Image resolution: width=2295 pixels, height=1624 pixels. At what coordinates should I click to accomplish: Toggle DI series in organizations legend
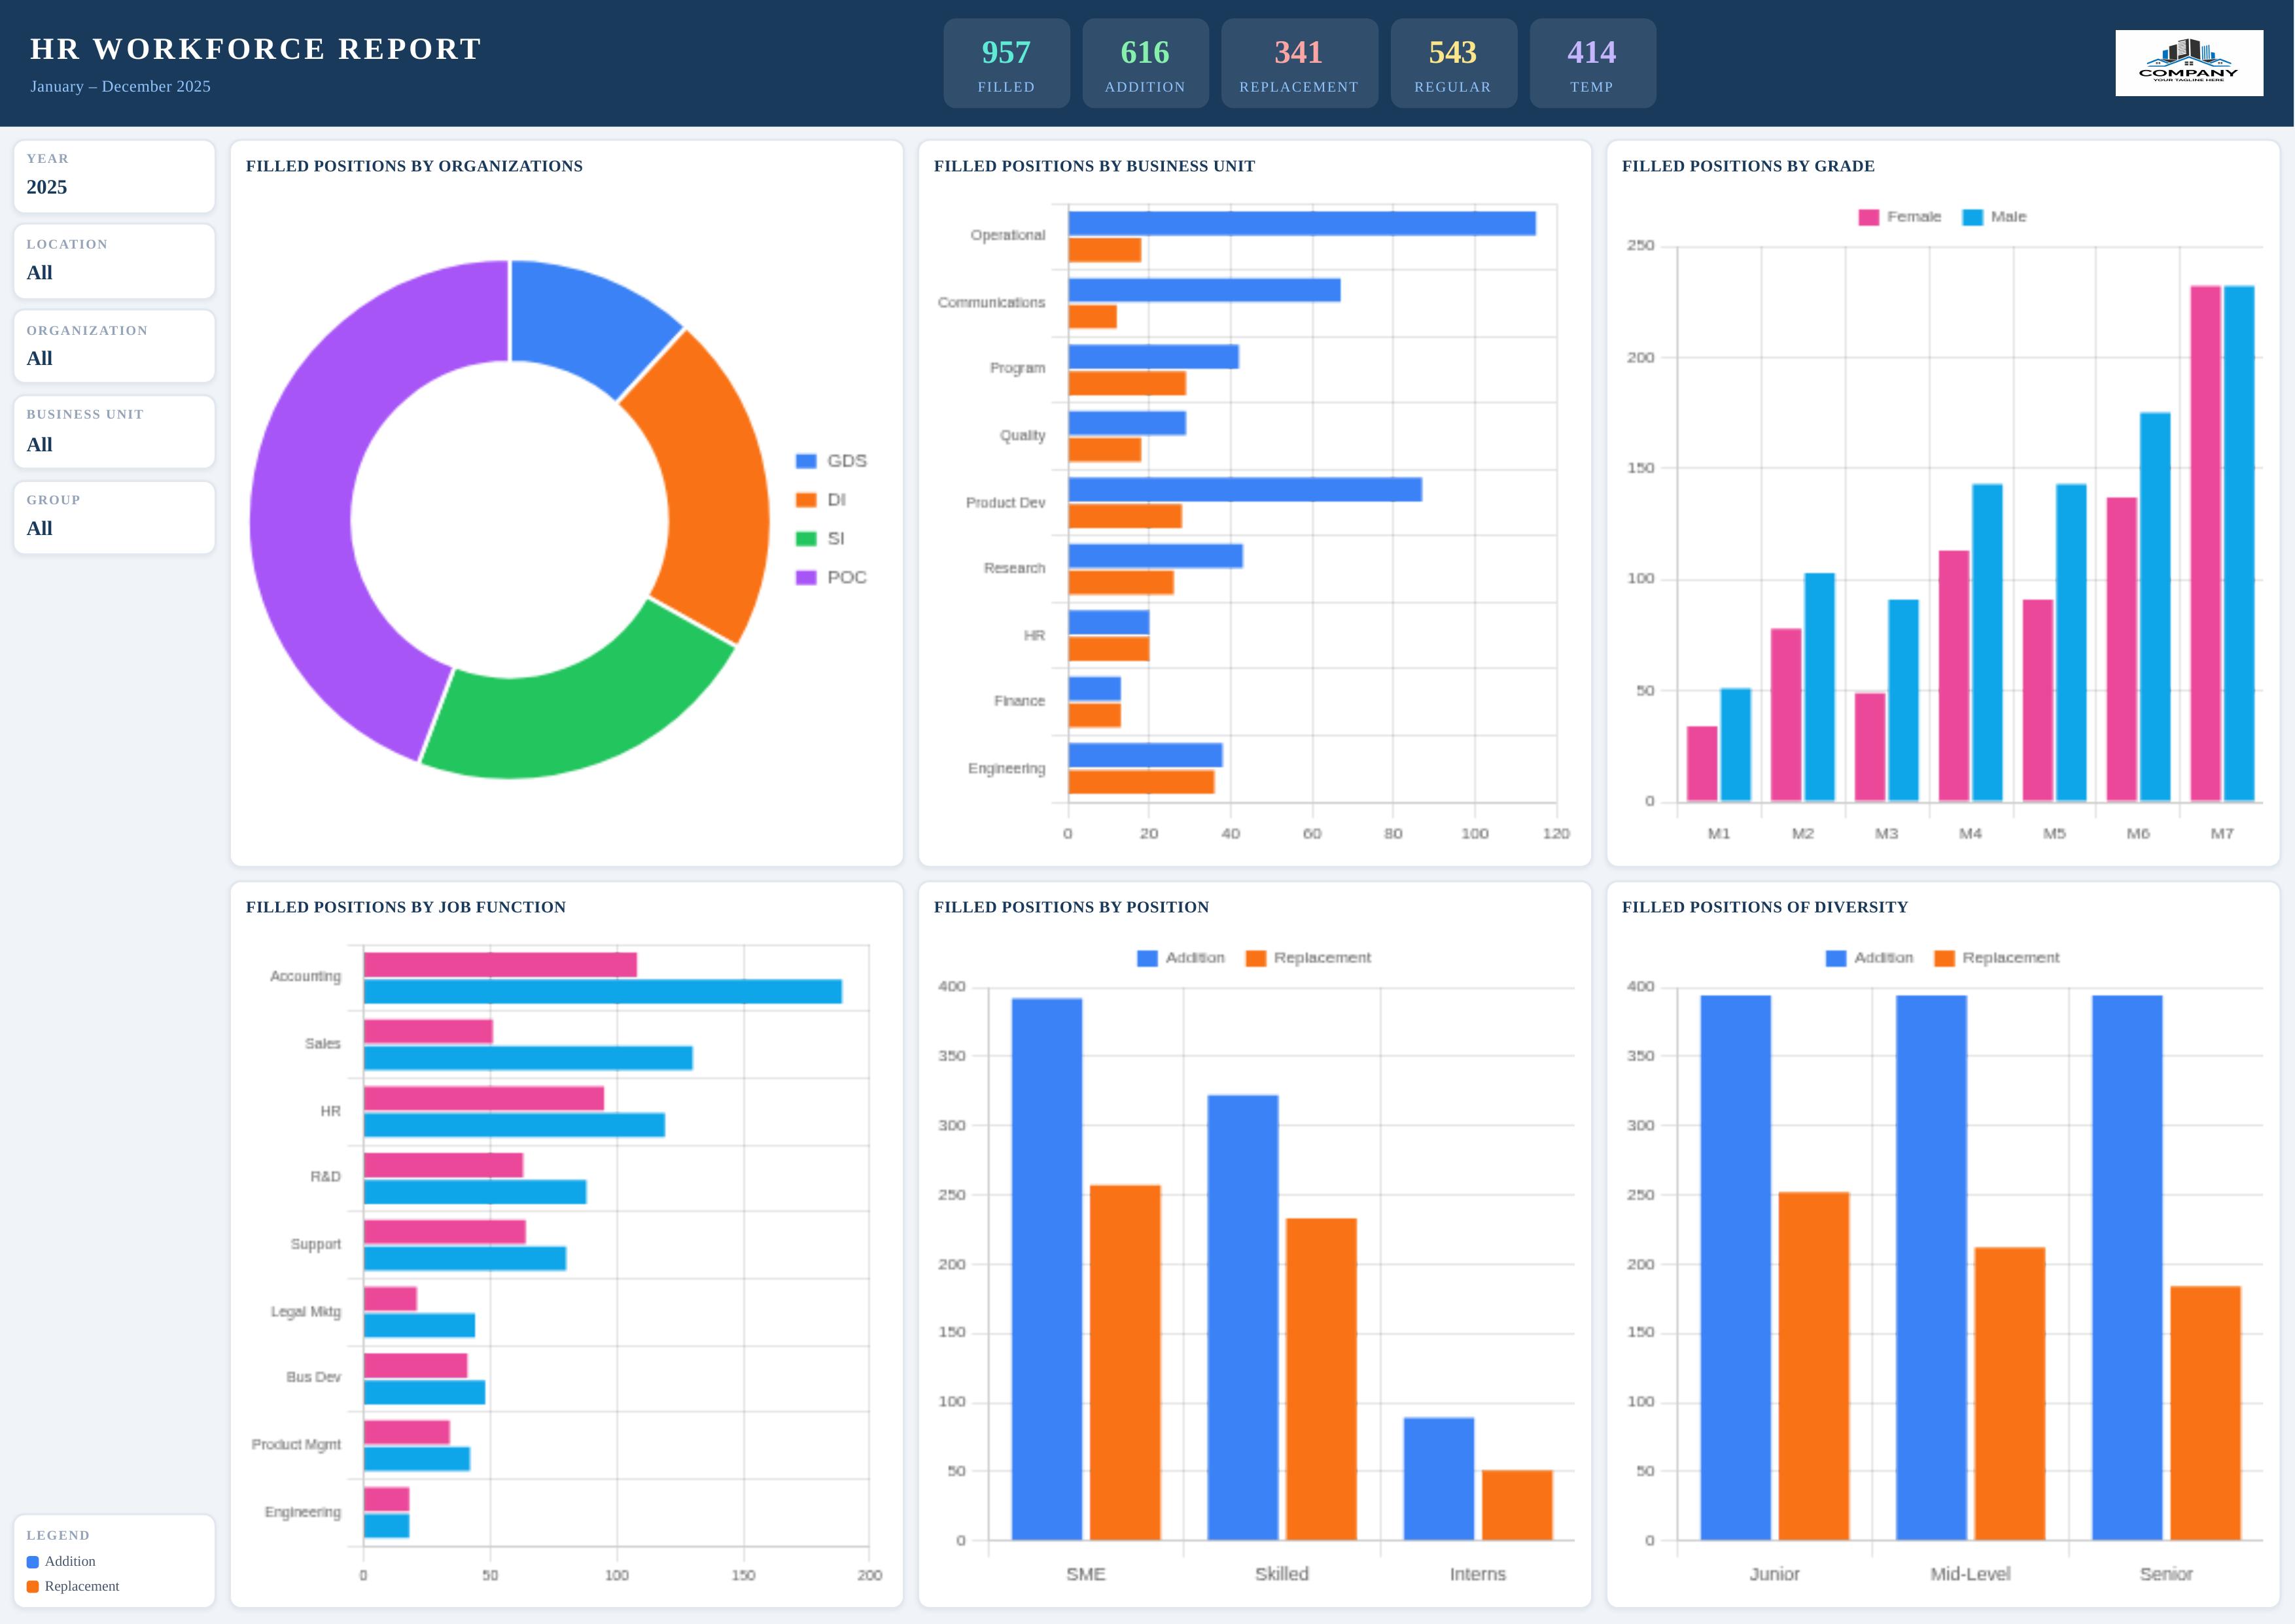point(806,500)
